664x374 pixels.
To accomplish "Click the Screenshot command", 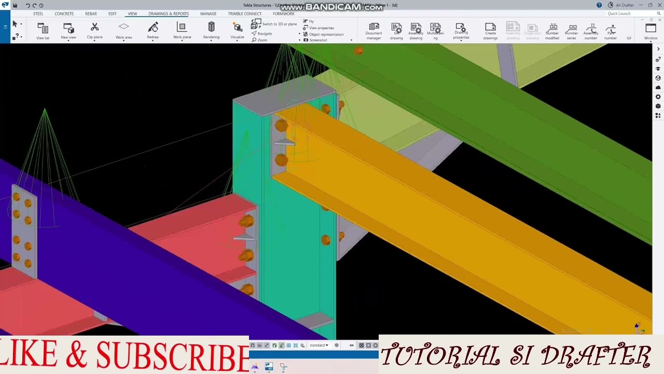I will [x=315, y=40].
